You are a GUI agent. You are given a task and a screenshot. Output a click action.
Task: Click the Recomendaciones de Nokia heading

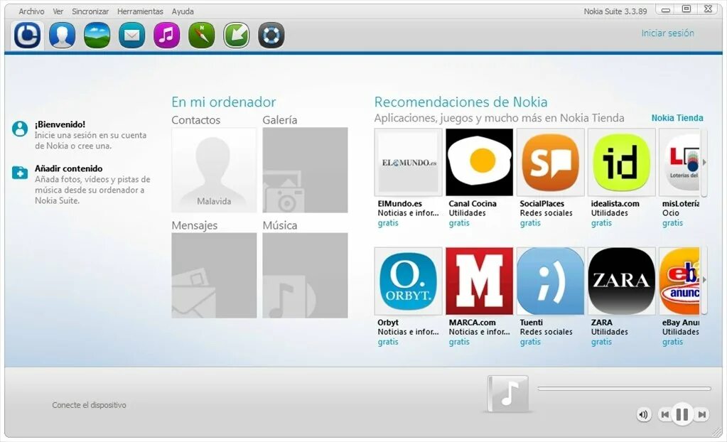461,102
